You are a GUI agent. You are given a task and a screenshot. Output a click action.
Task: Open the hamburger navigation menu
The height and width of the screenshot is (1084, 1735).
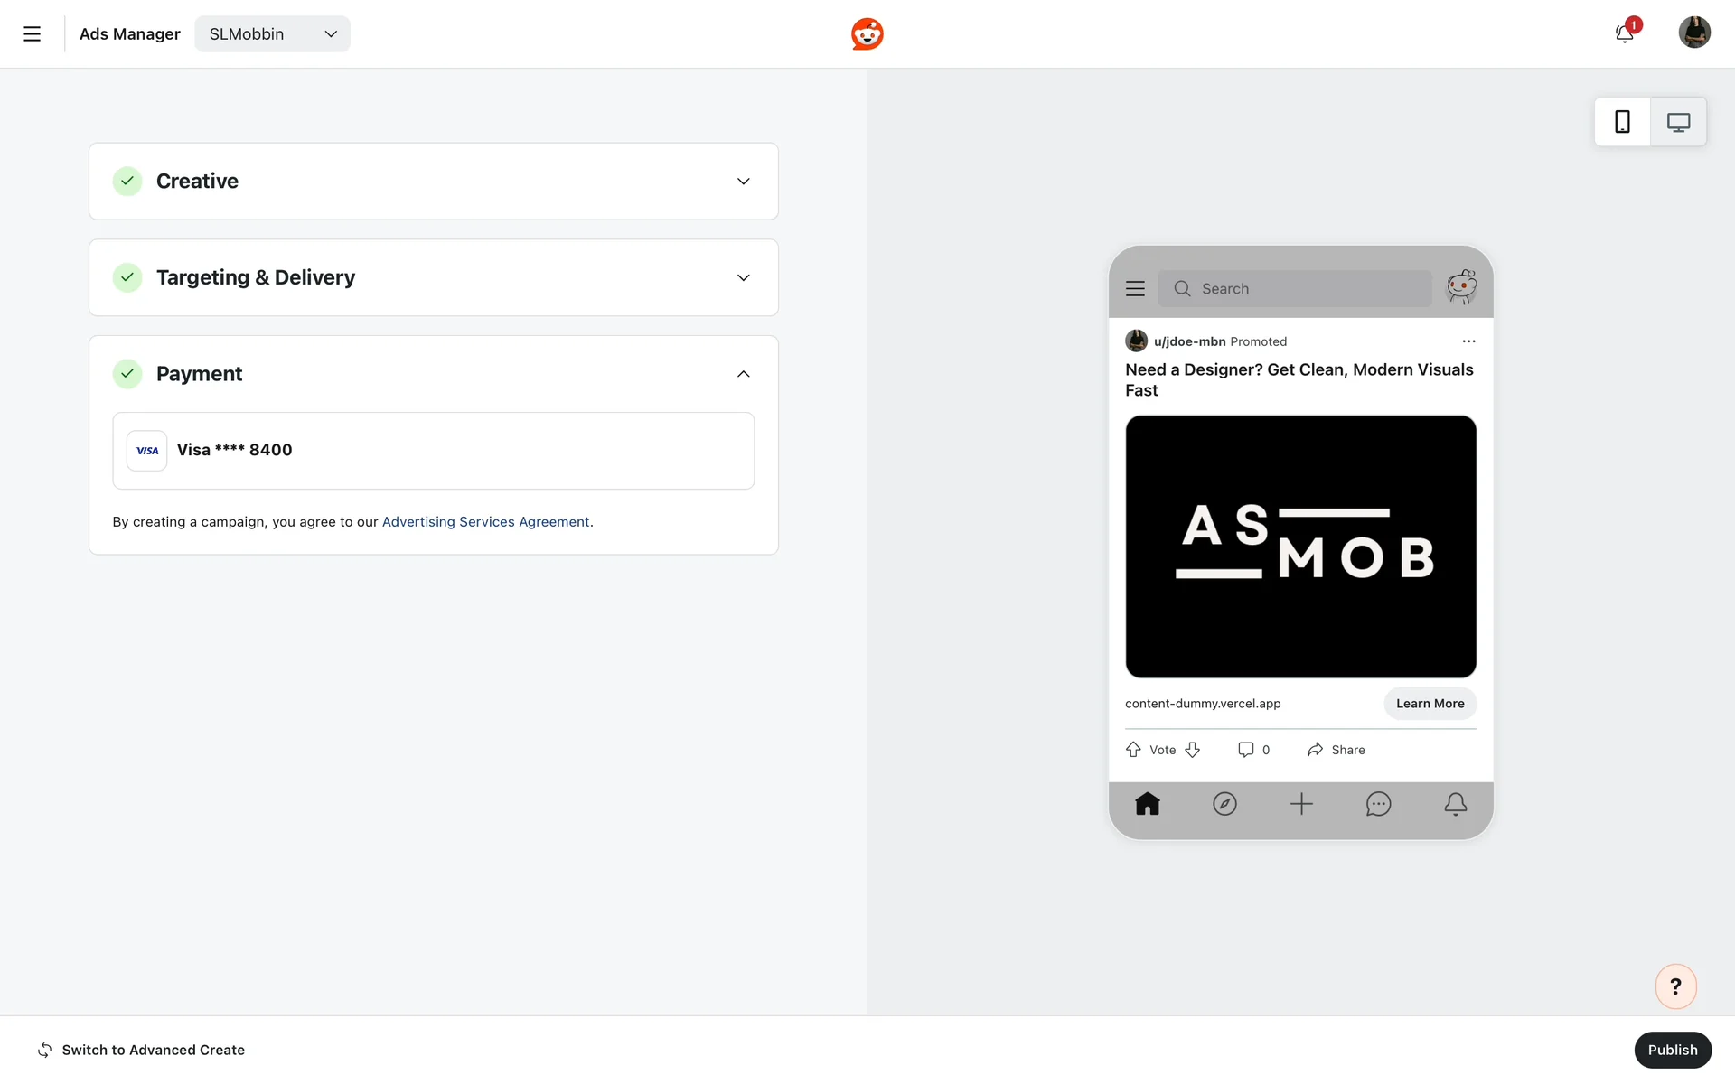(x=32, y=34)
